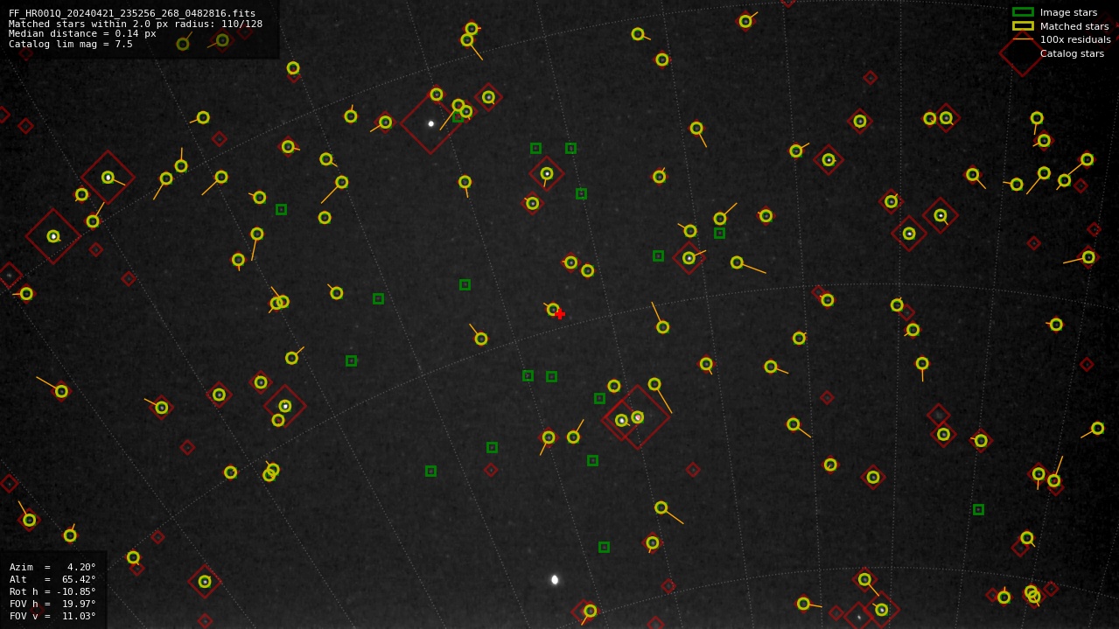Click the bright elongated object near bottom center
The width and height of the screenshot is (1119, 629).
click(555, 579)
